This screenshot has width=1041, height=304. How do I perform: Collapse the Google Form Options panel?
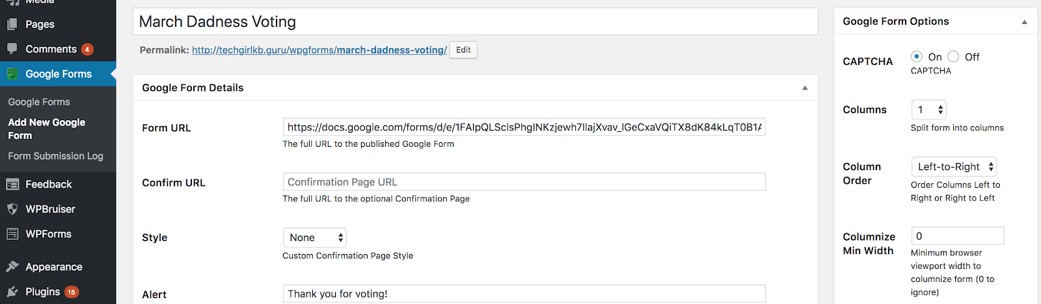coord(1024,21)
